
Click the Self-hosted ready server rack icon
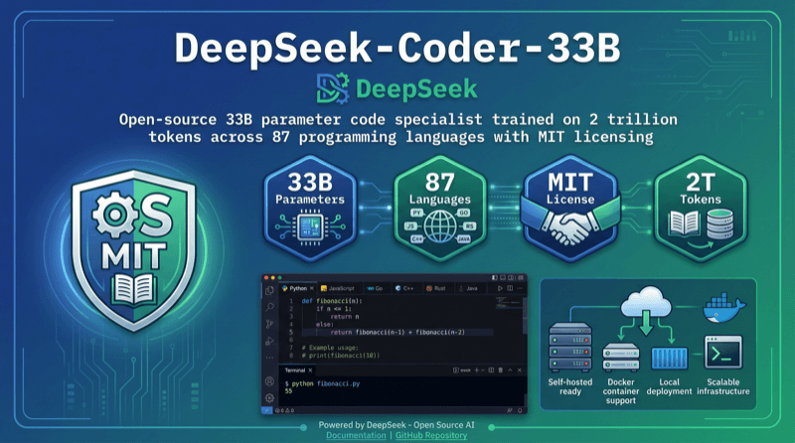click(x=570, y=348)
